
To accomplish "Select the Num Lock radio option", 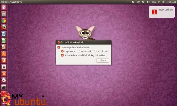I will tap(79, 51).
